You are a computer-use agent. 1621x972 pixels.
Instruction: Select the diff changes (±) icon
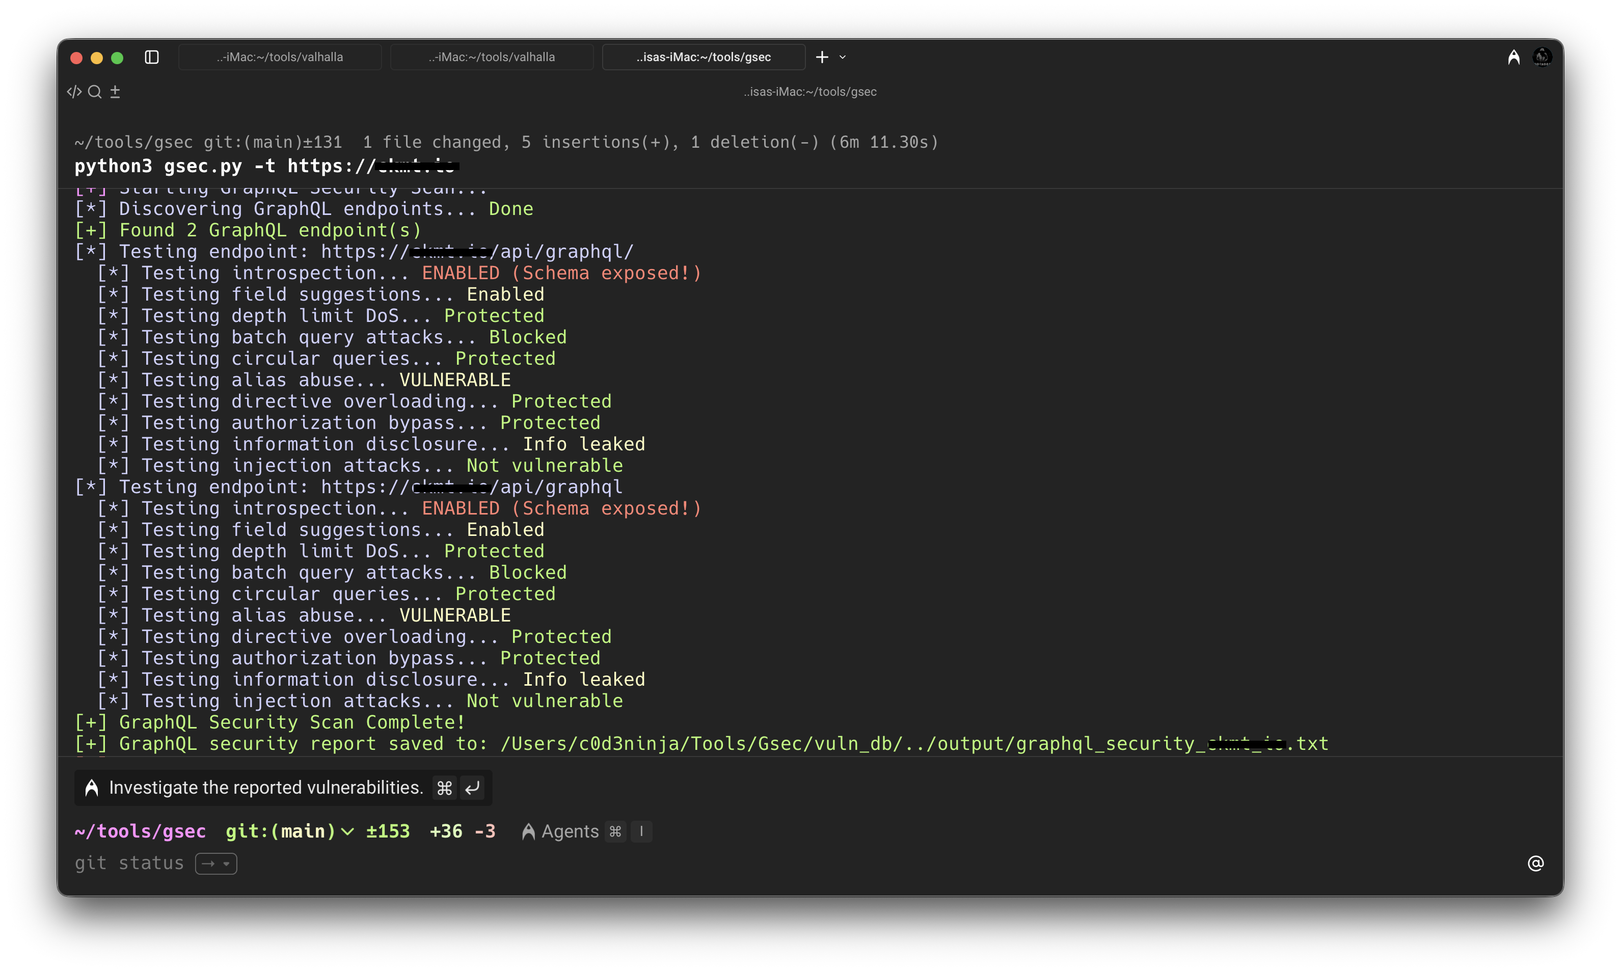115,92
